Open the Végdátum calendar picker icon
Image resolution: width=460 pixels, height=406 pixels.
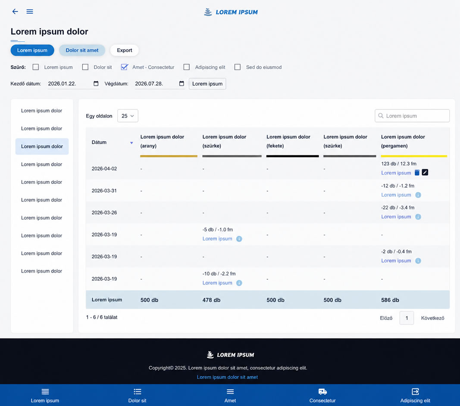181,84
